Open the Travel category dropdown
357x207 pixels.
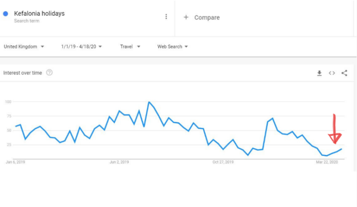pos(130,47)
